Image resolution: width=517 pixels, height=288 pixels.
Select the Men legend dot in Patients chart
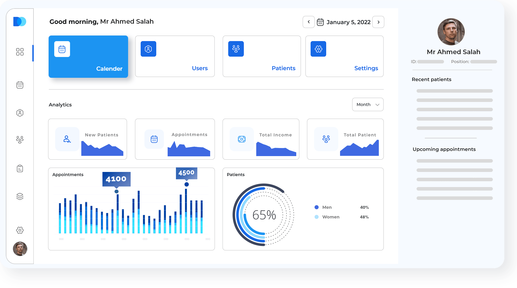316,207
